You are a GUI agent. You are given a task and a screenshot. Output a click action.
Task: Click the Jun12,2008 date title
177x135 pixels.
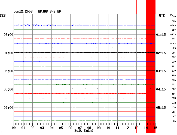tap(23, 11)
